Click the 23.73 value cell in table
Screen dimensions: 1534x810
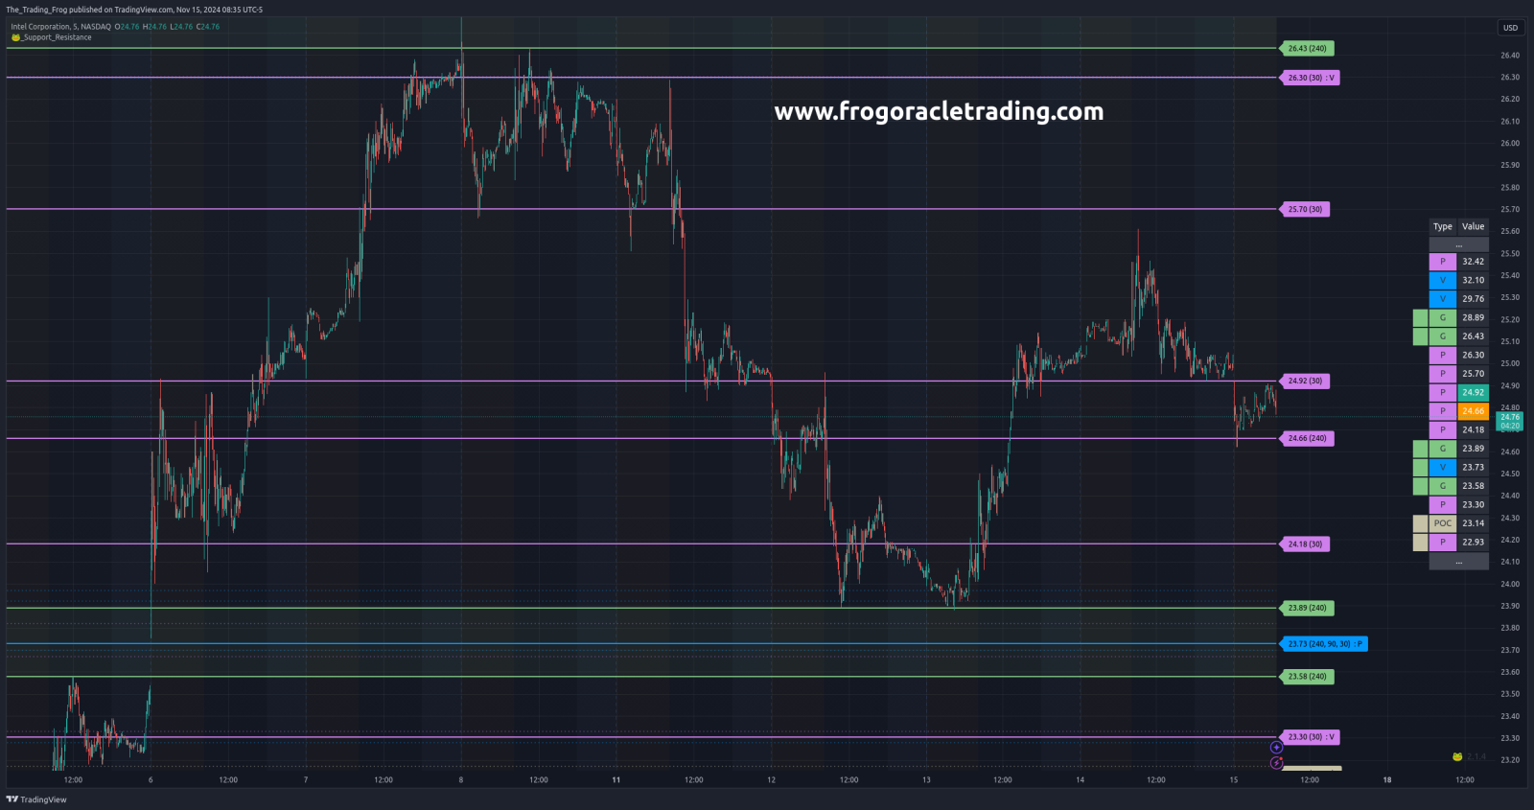(1474, 467)
